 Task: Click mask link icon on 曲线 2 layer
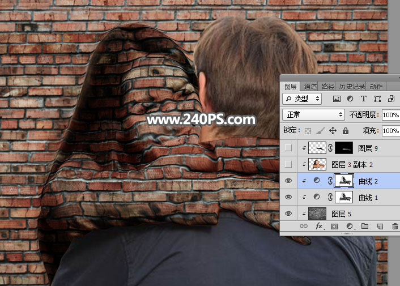point(330,181)
